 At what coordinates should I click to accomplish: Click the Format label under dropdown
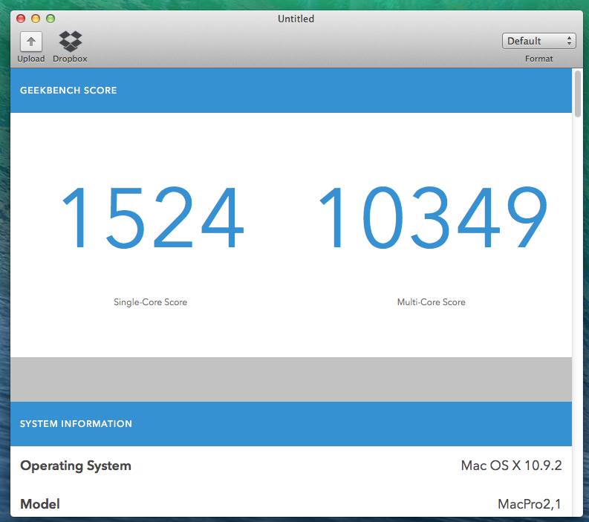tap(538, 59)
